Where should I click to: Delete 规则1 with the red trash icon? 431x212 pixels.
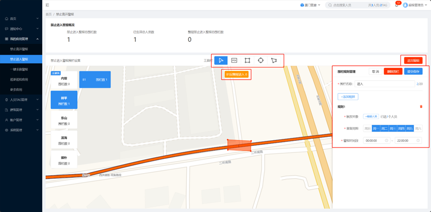tap(421, 106)
